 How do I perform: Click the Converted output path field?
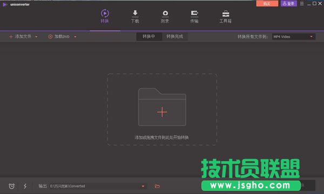tap(98, 186)
